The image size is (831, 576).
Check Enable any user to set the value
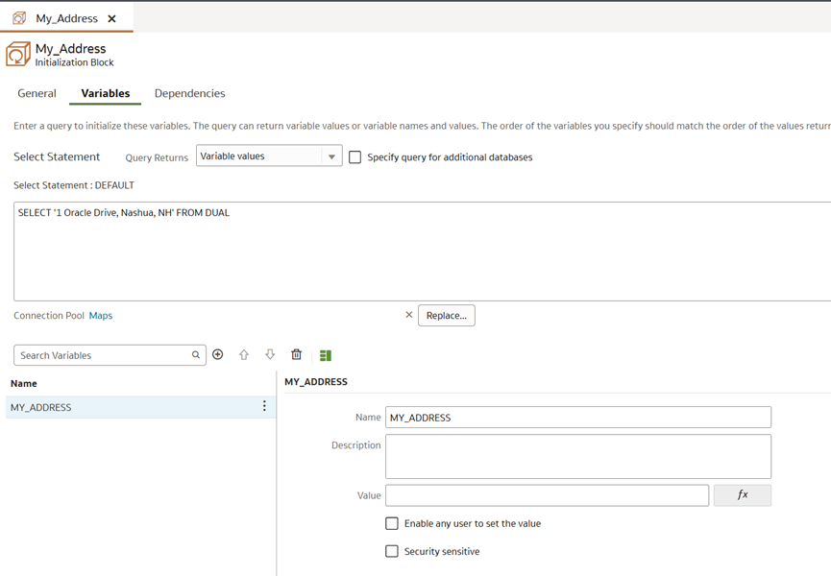392,523
